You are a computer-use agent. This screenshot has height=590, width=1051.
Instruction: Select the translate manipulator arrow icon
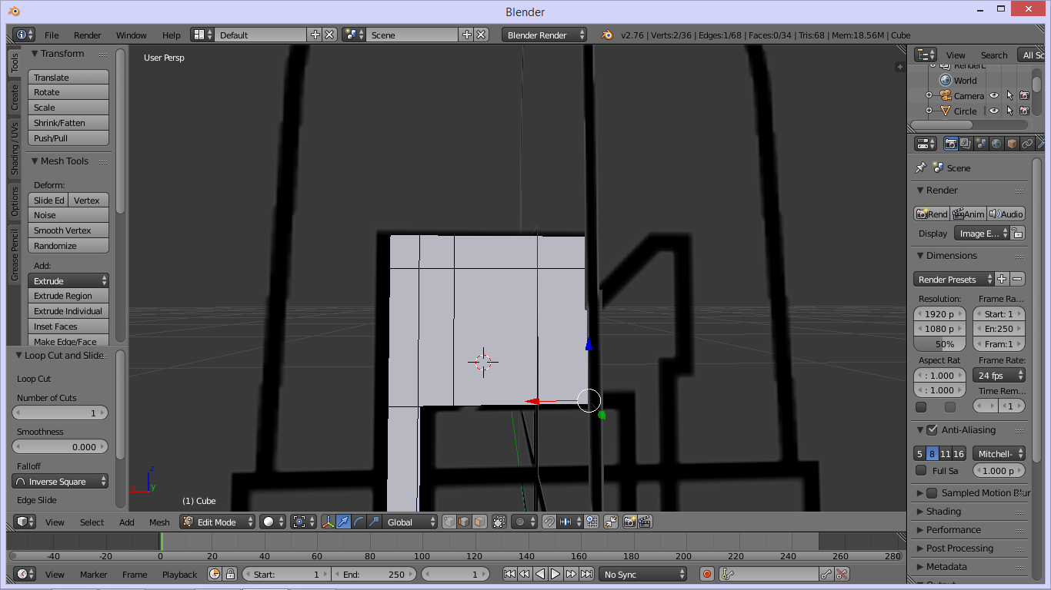[x=343, y=522]
